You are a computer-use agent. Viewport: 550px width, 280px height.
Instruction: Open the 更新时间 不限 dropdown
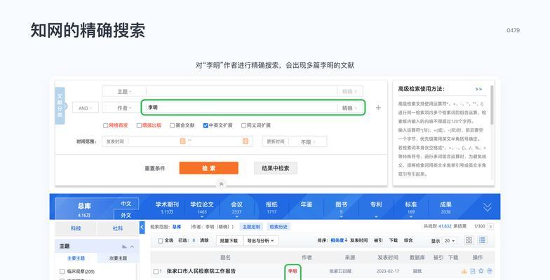[x=308, y=141]
